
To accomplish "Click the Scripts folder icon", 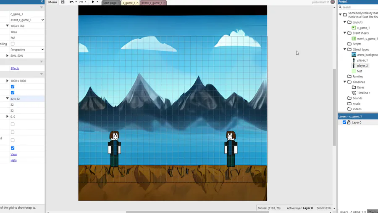I will tap(349, 44).
